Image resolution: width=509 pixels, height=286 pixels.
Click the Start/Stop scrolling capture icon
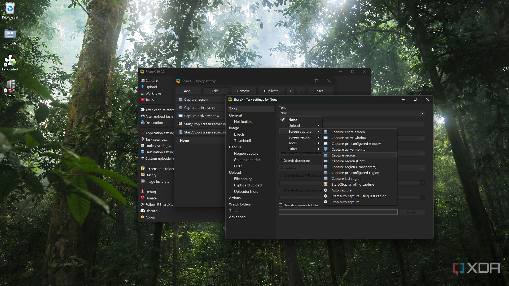326,184
